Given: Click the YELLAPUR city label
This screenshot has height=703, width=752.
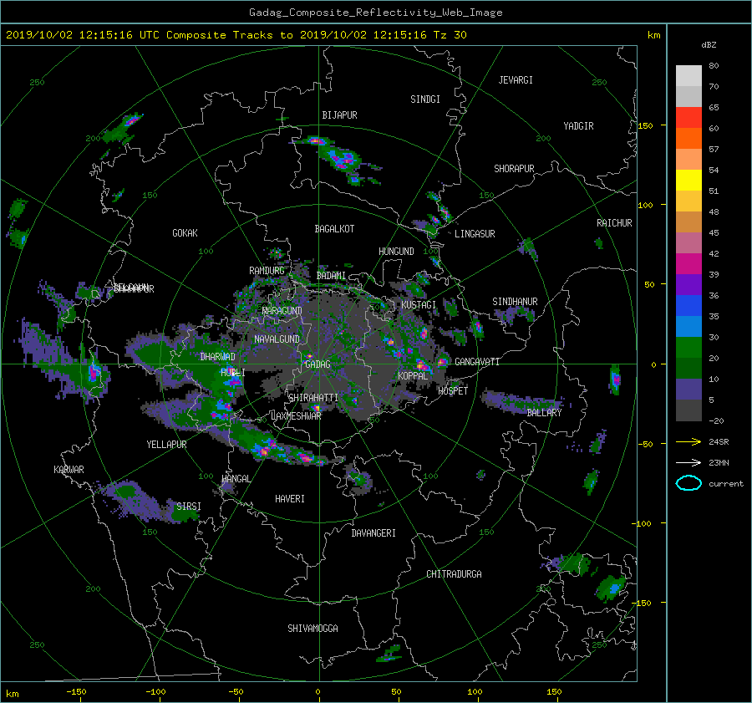Looking at the screenshot, I should pos(166,445).
